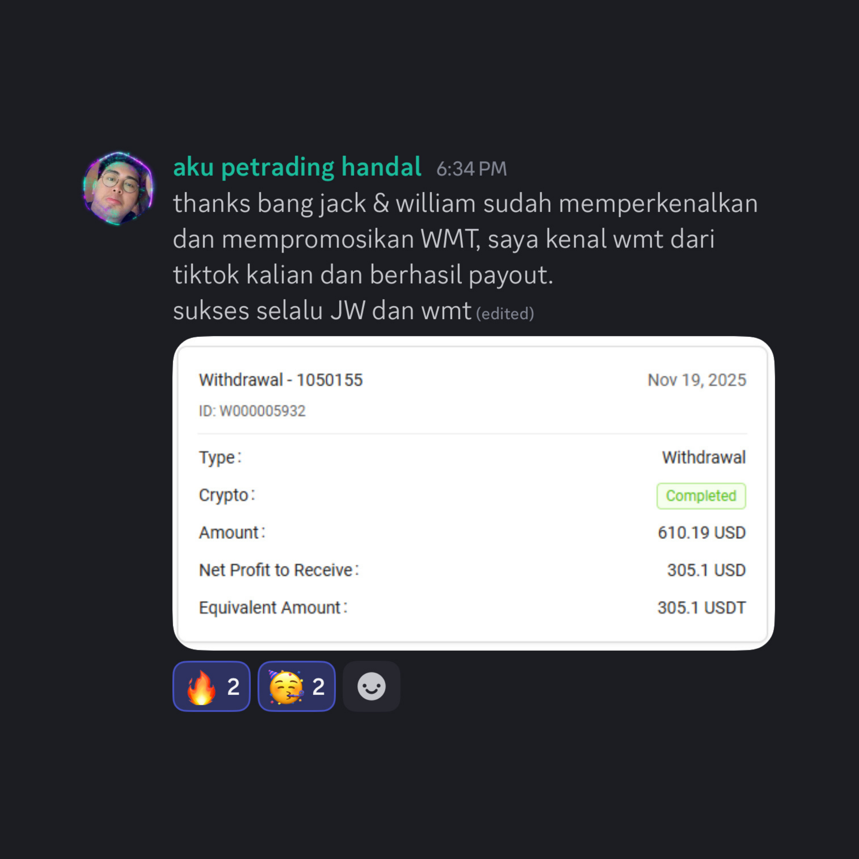Toggle the party face emoji reaction
The height and width of the screenshot is (859, 859).
(x=296, y=686)
